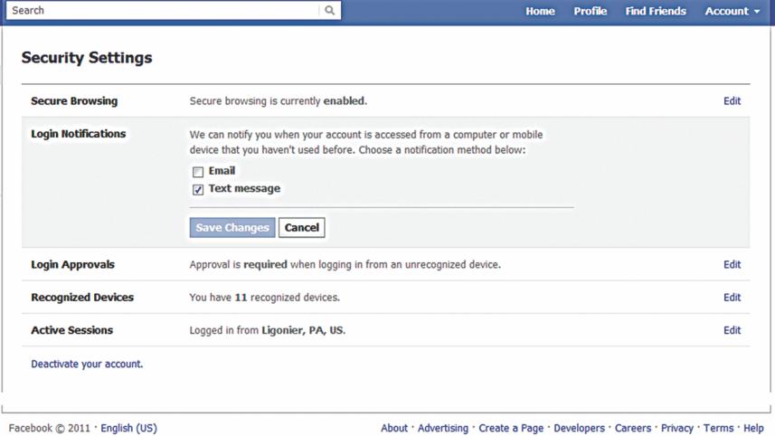The image size is (775, 436).
Task: Click the Deactivate your account link
Action: (87, 365)
